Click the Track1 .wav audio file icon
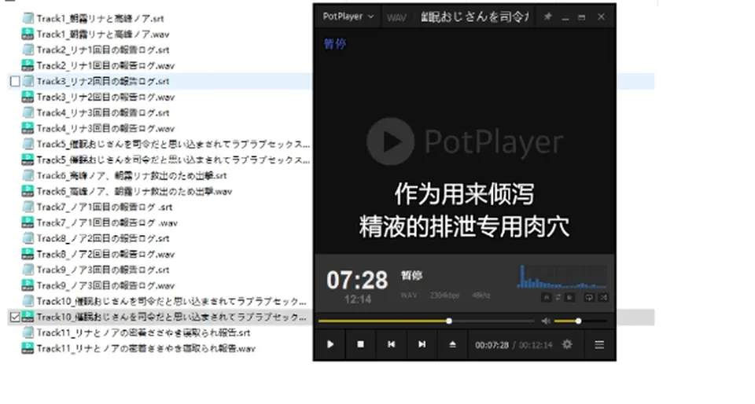 [28, 34]
